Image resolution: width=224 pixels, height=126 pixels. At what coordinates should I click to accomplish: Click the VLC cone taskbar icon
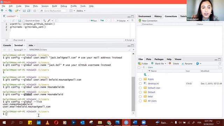click(x=48, y=122)
